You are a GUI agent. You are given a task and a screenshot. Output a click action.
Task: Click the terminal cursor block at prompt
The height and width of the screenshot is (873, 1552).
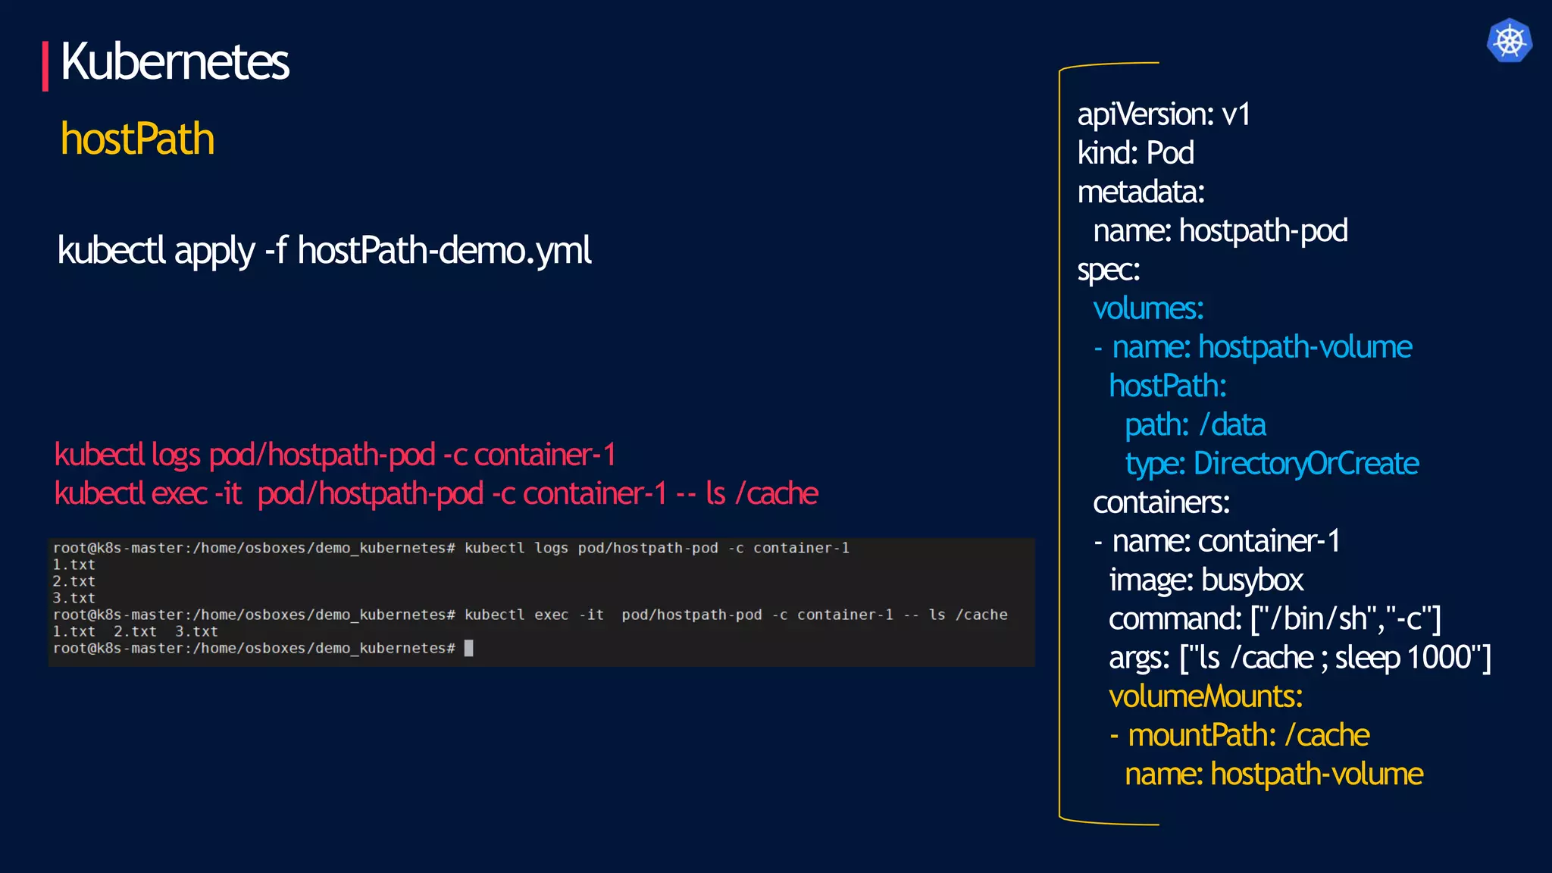[x=468, y=648]
